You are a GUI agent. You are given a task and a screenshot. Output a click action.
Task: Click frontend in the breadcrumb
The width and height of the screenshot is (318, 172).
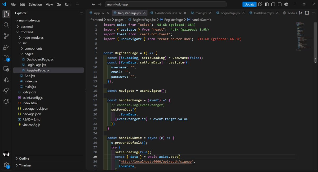click(96, 20)
